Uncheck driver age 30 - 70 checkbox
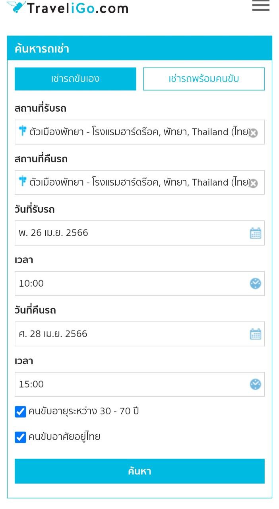279x509 pixels. point(20,412)
